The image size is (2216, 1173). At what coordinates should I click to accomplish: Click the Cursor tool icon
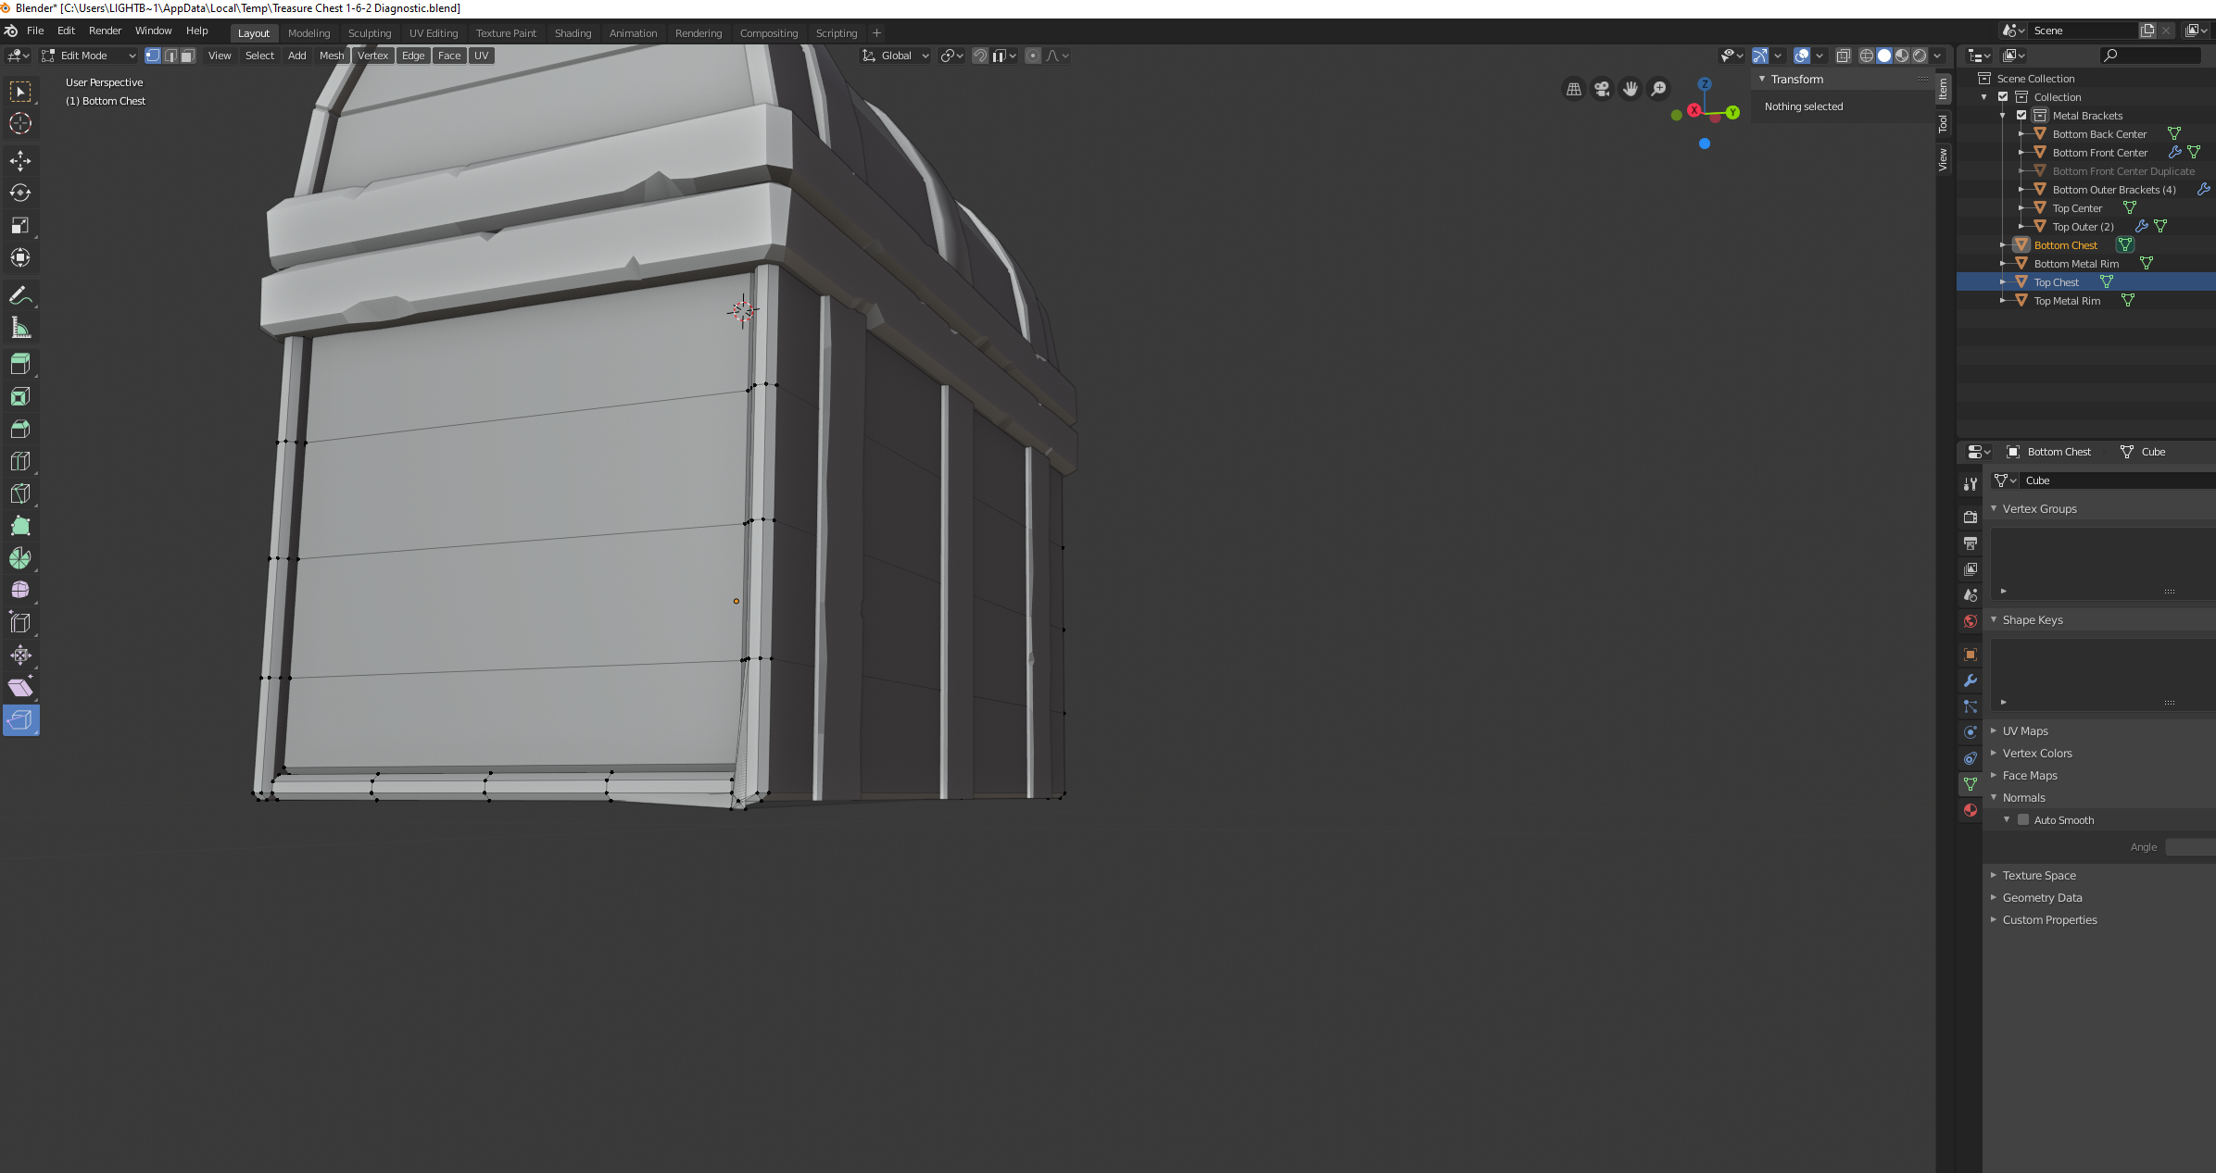20,123
